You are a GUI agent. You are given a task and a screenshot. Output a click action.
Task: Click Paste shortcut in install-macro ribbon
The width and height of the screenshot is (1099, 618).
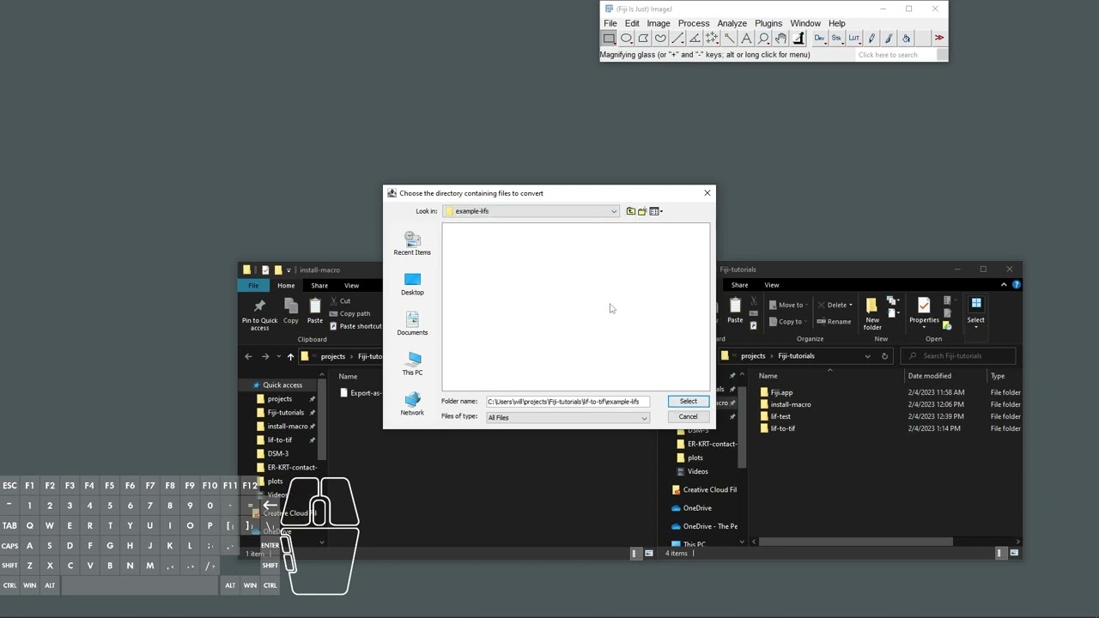(x=355, y=326)
